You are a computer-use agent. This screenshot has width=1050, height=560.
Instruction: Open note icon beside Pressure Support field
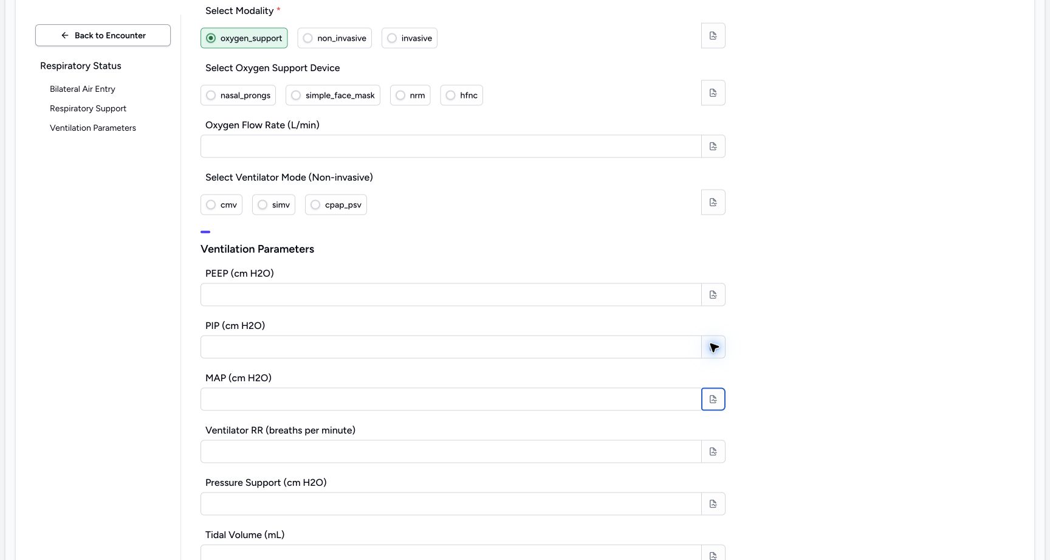713,504
